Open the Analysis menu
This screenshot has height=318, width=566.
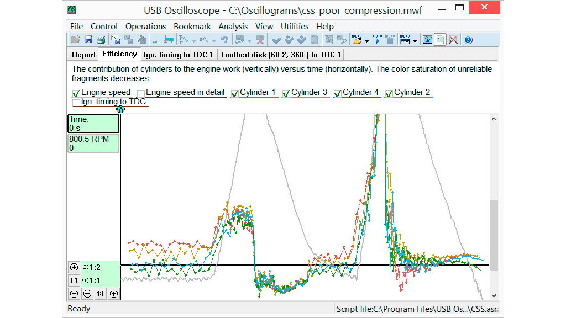pos(233,26)
